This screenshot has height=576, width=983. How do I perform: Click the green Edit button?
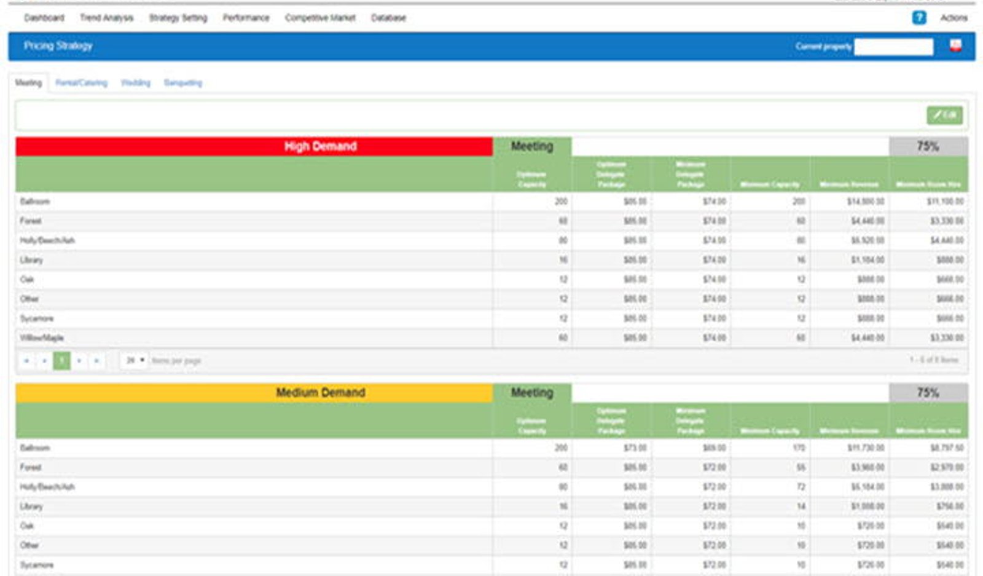coord(944,115)
